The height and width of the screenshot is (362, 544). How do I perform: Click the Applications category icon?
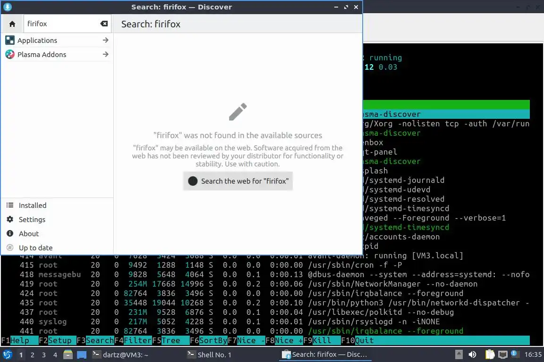pyautogui.click(x=10, y=40)
